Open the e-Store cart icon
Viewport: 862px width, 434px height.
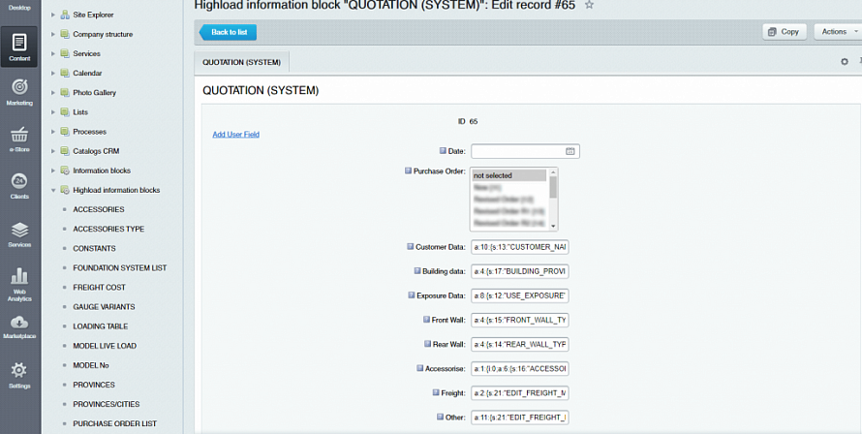click(19, 138)
